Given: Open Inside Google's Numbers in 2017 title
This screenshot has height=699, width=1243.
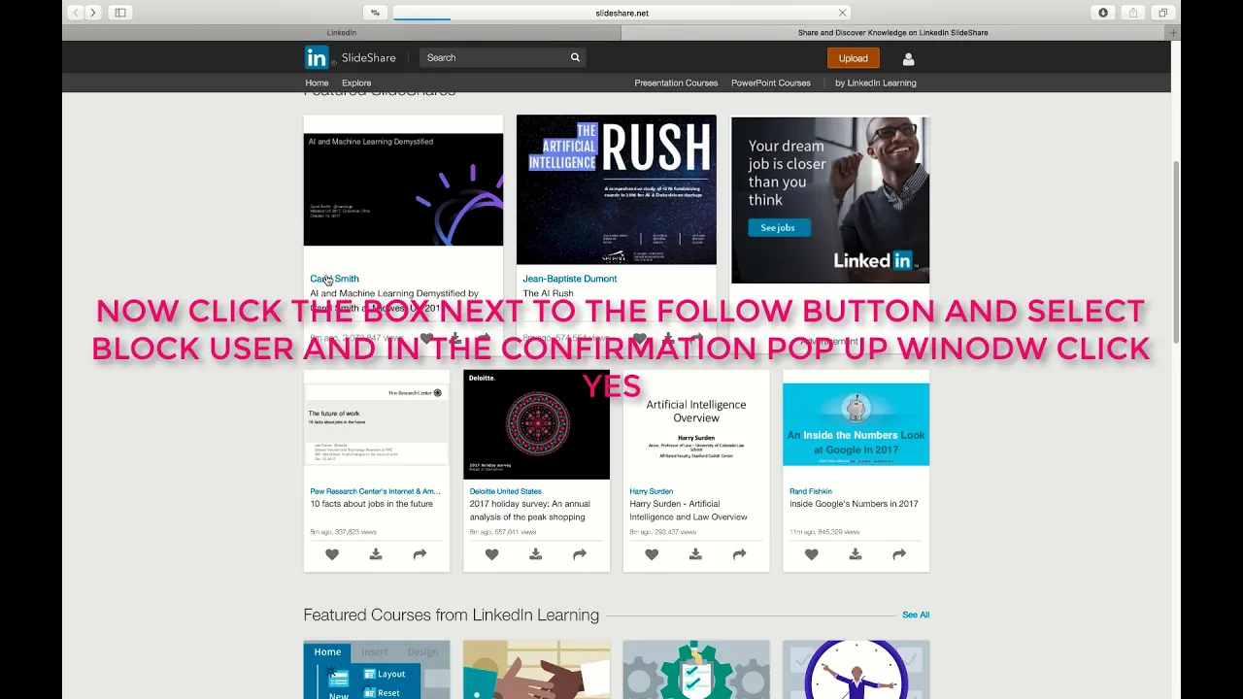Looking at the screenshot, I should [x=854, y=504].
